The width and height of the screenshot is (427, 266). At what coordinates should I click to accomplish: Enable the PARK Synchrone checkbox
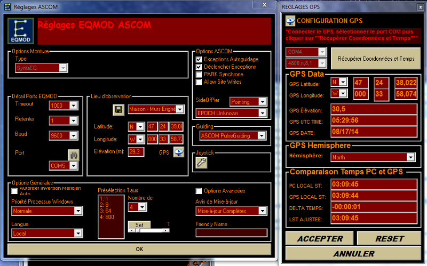tap(199, 74)
